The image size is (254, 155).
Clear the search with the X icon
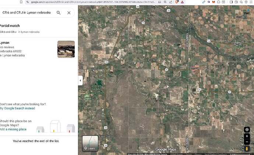[69, 12]
